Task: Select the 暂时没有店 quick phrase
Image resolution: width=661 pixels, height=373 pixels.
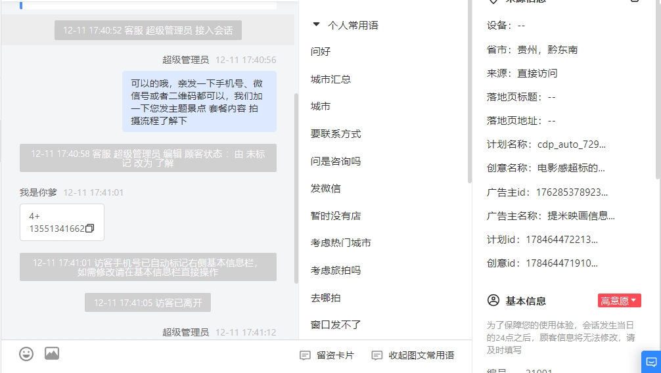Action: pyautogui.click(x=336, y=216)
